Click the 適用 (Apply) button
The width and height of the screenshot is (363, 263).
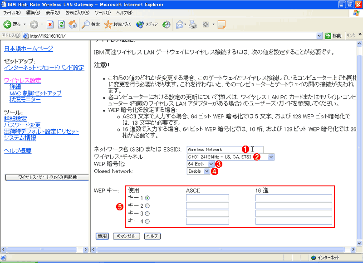pos(102,236)
